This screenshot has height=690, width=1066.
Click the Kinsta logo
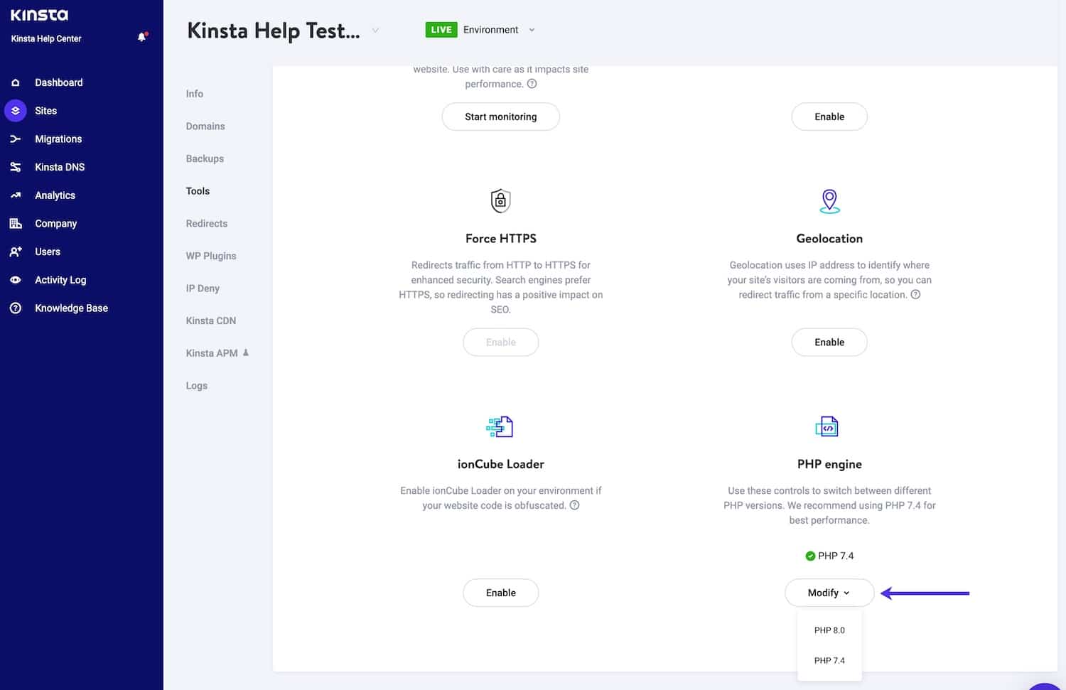coord(40,15)
